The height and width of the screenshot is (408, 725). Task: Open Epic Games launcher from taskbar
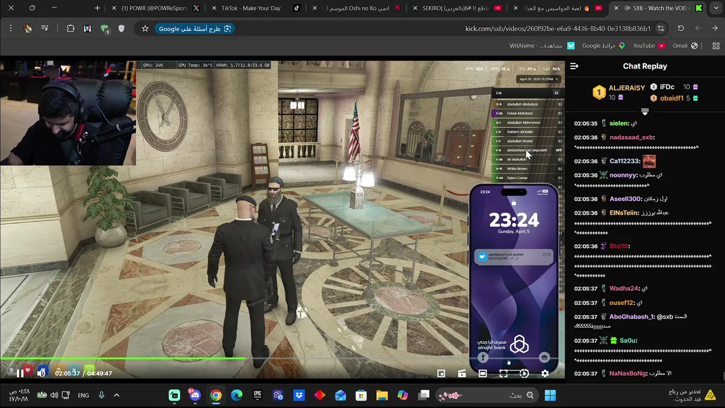tap(258, 395)
